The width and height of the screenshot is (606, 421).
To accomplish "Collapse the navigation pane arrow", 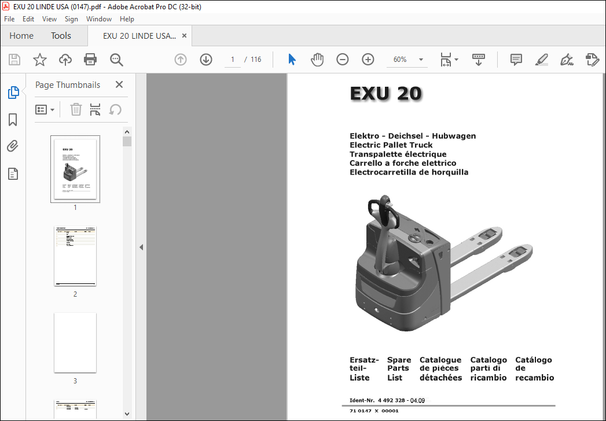I will tap(141, 247).
